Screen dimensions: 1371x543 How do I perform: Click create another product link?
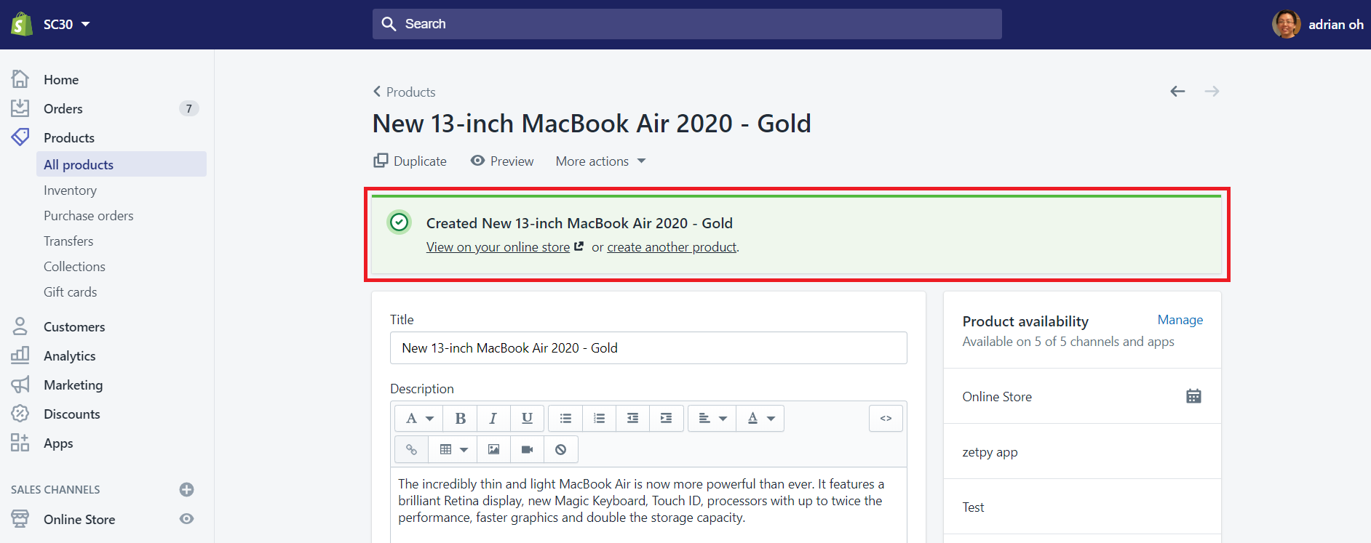(x=672, y=247)
